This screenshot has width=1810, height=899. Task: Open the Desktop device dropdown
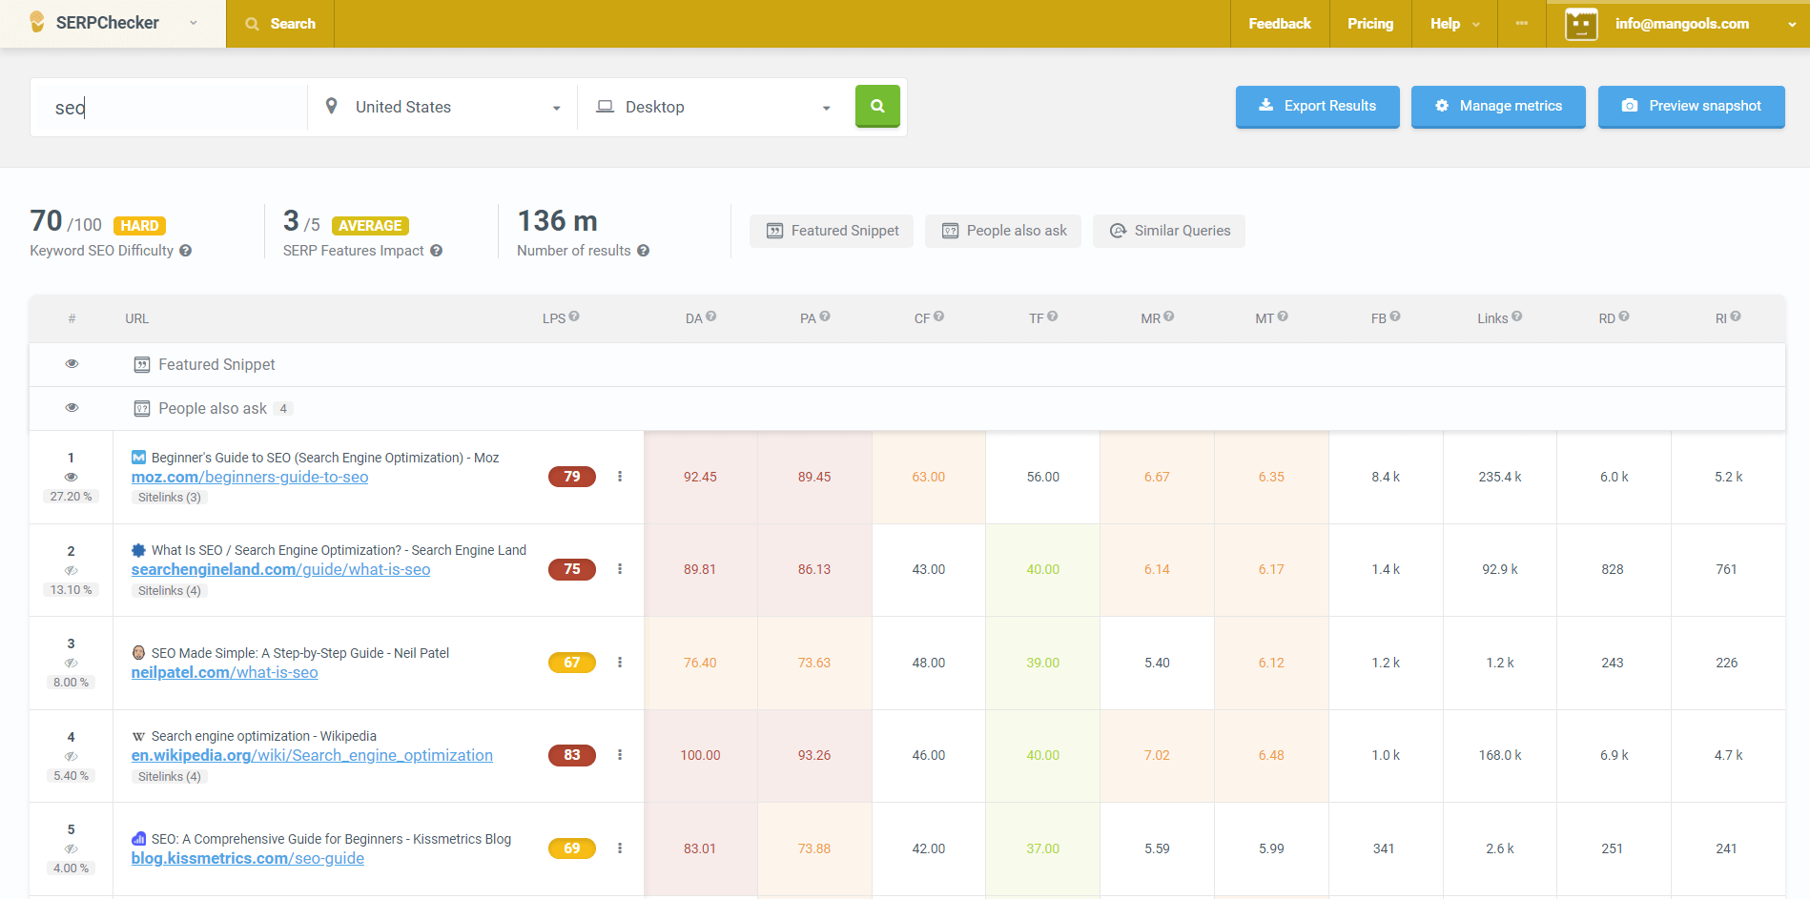pos(712,108)
